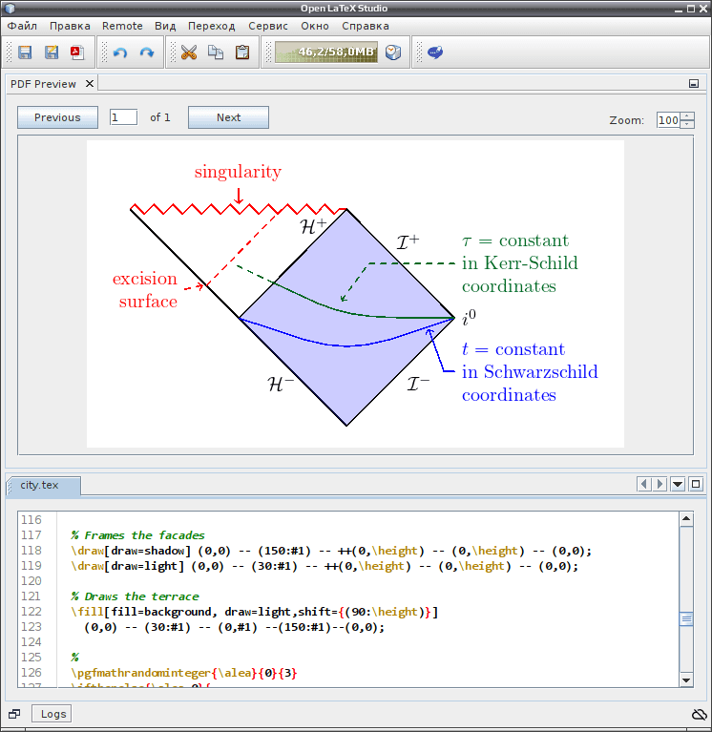Click editor scrollbar up arrow
Image resolution: width=712 pixels, height=732 pixels.
(x=686, y=518)
